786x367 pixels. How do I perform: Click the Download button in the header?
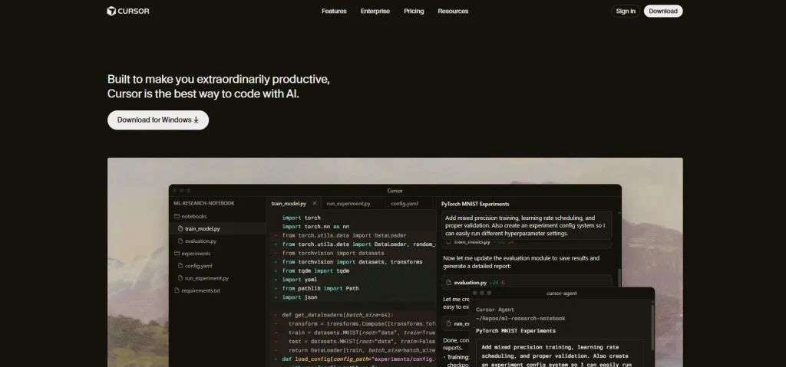coord(662,11)
